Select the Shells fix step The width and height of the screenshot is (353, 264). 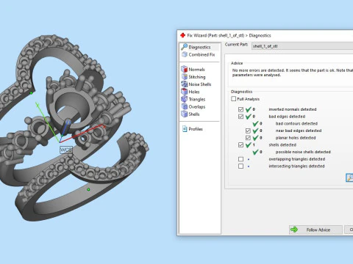[x=190, y=114]
